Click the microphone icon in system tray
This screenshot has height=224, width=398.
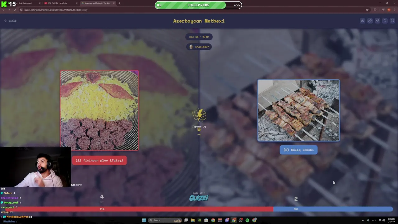(368, 220)
